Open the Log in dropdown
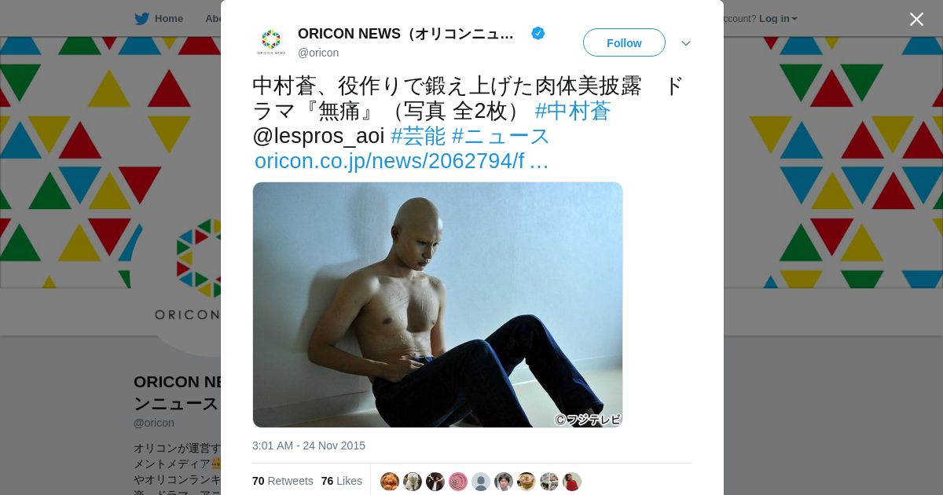 [778, 19]
